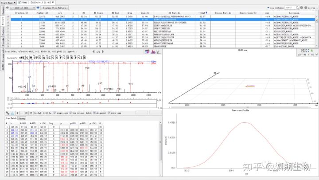Expand the 3D view toolbar chevron
The height and width of the screenshot is (180, 319).
click(316, 55)
